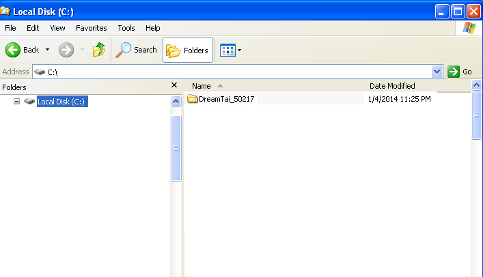Open the Search pane

[x=136, y=50]
